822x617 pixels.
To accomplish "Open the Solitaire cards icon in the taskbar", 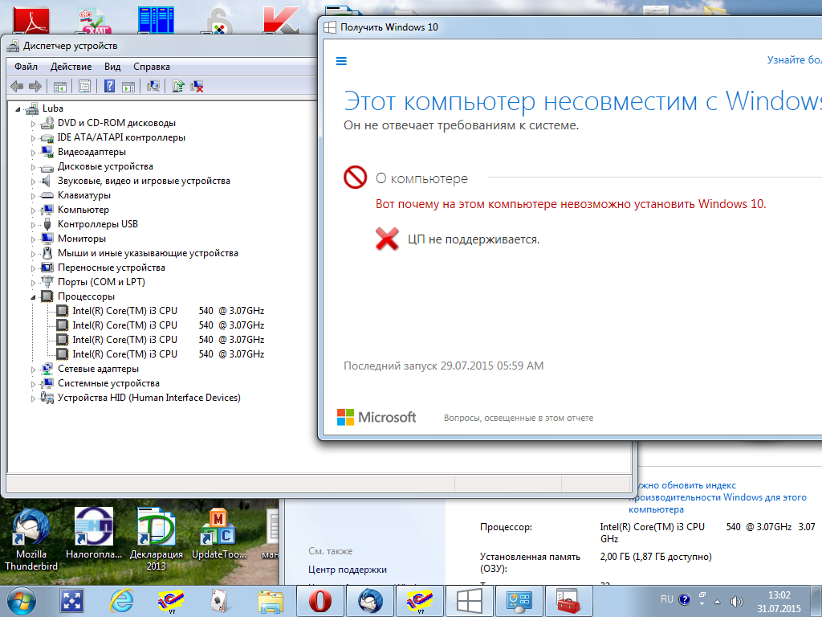I will tap(218, 601).
